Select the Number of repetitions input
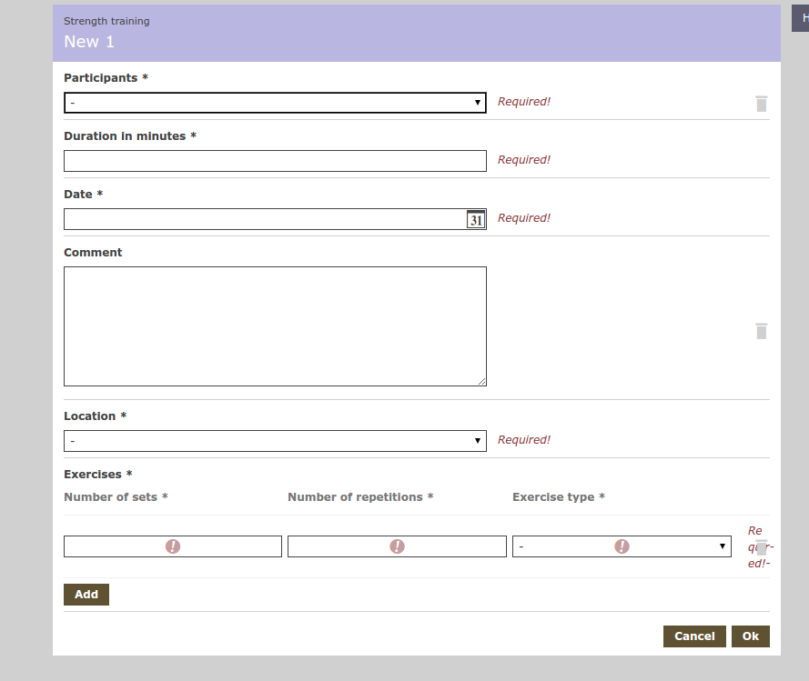 (x=337, y=546)
